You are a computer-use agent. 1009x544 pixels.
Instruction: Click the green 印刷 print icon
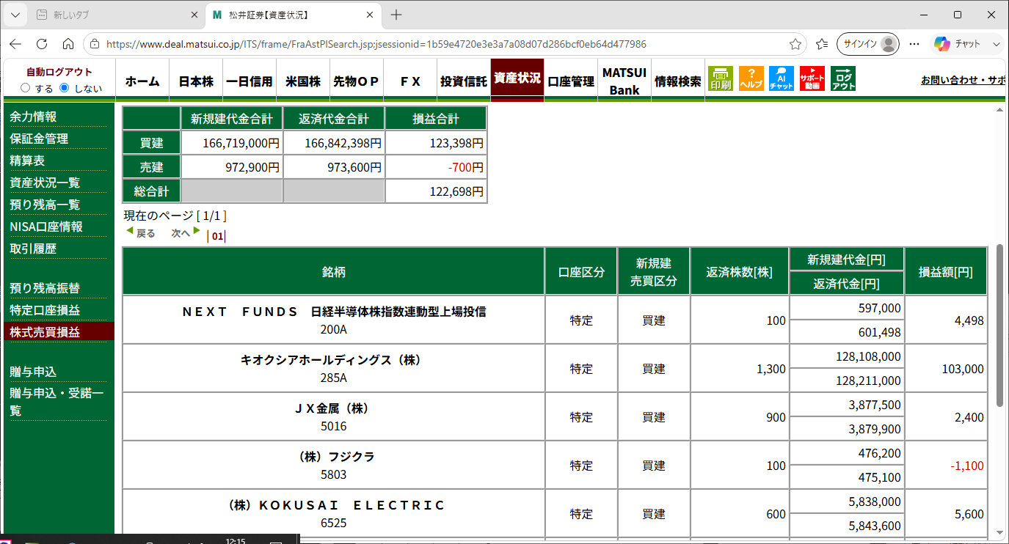pyautogui.click(x=721, y=78)
